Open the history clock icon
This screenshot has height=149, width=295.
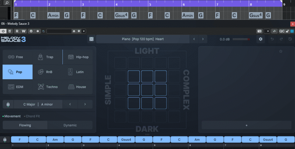tap(290, 39)
